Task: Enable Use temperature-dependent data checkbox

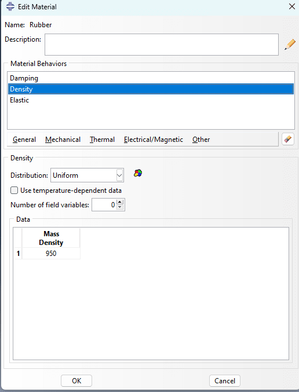Action: tap(14, 190)
